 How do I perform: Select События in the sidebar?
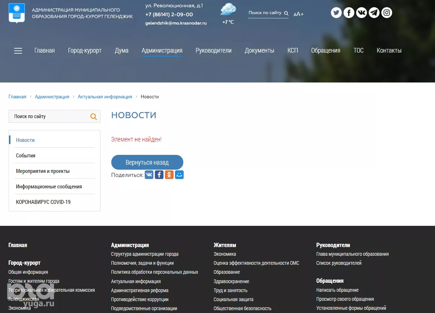(x=26, y=156)
